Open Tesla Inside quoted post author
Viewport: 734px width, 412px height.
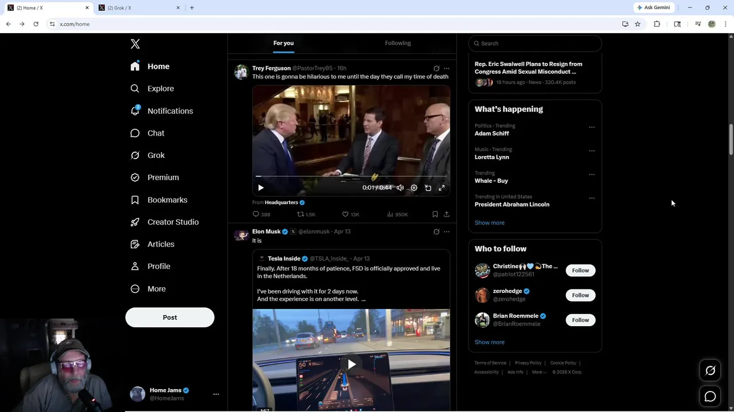tap(284, 259)
